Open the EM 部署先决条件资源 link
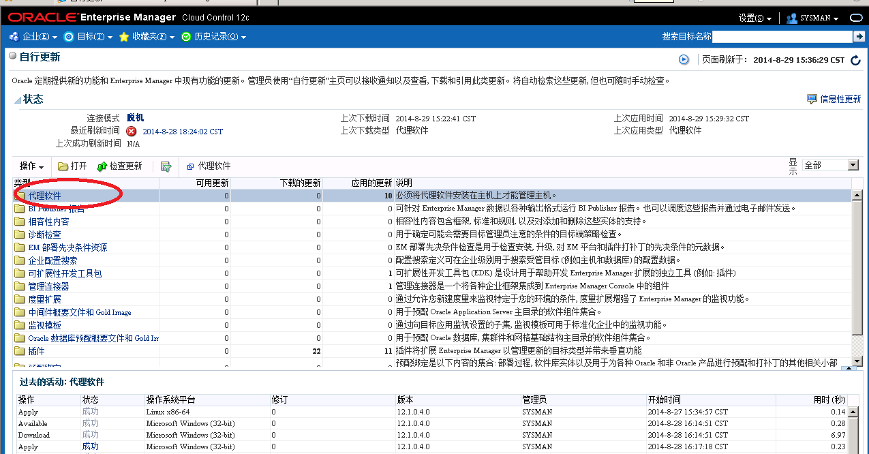The height and width of the screenshot is (454, 869). (x=67, y=247)
